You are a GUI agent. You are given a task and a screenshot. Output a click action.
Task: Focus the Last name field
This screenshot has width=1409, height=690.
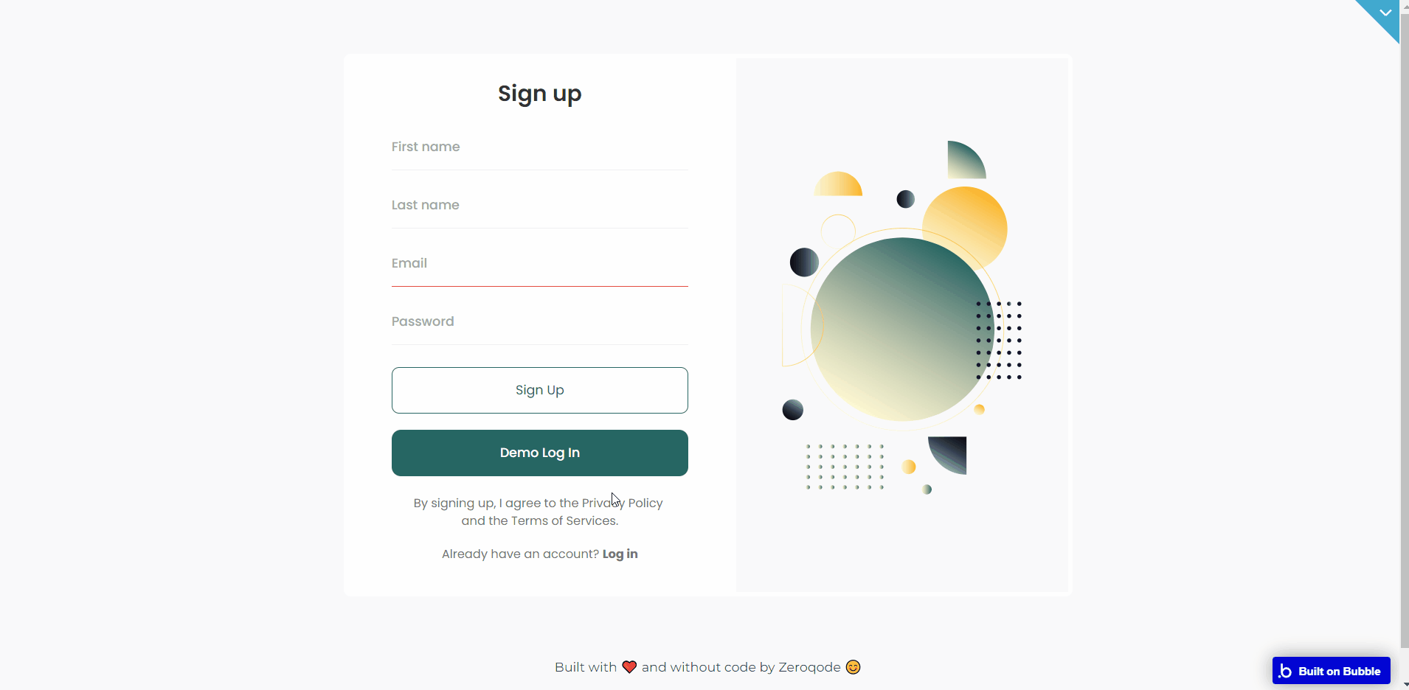[540, 205]
